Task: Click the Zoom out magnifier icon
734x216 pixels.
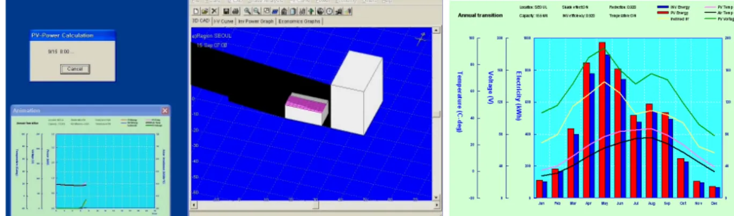Action: click(x=256, y=11)
